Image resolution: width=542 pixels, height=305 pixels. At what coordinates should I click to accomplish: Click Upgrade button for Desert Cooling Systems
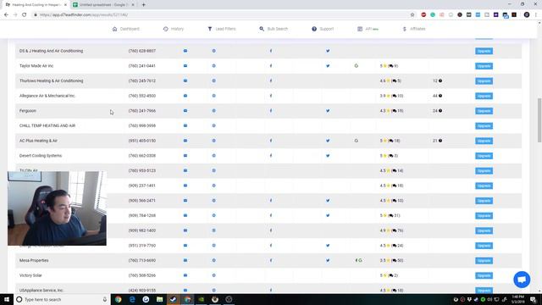click(x=484, y=156)
